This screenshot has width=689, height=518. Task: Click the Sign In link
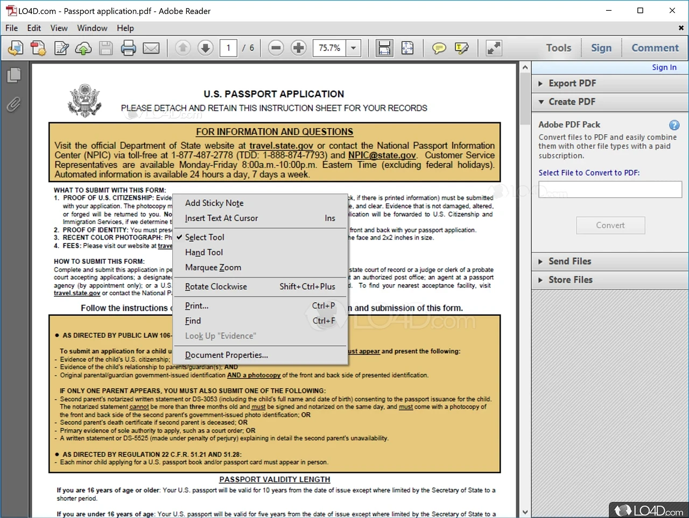point(664,67)
